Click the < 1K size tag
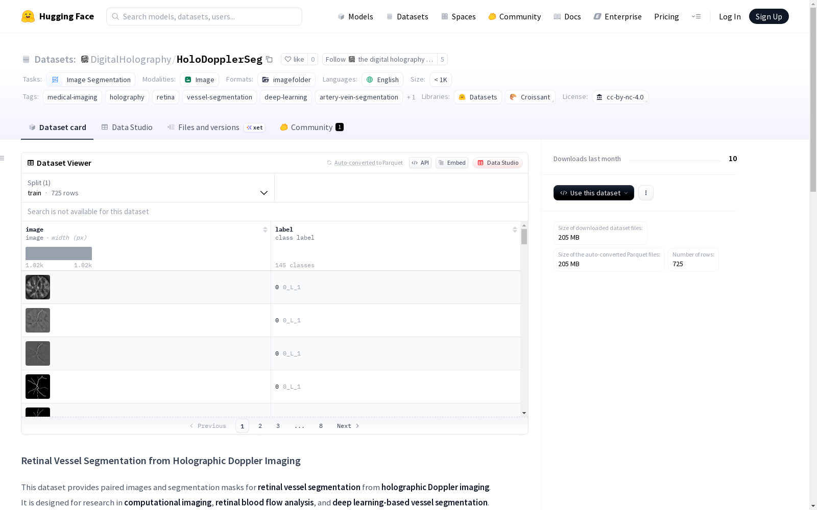The width and height of the screenshot is (817, 510). click(x=441, y=80)
